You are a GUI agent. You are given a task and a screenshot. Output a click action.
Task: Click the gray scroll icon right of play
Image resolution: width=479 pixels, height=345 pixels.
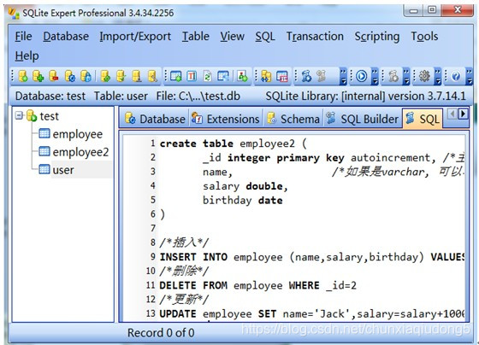(393, 76)
